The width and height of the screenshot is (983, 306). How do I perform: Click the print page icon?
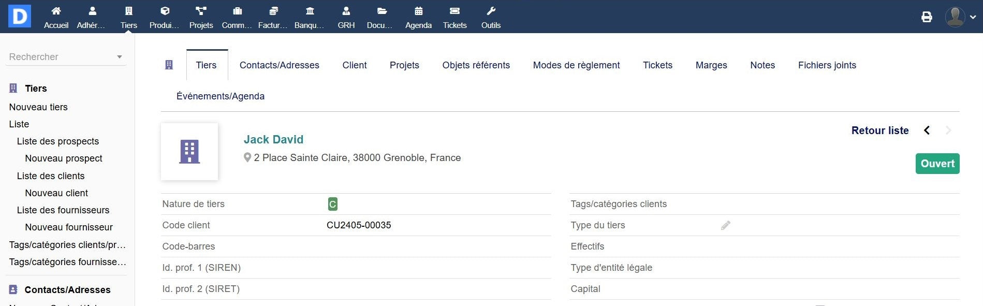(x=927, y=17)
